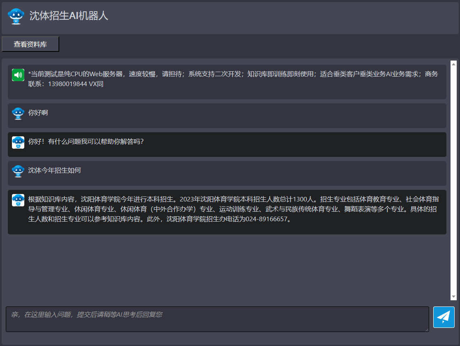This screenshot has width=460, height=346.
Task: Click the 你好啊 user message
Action: point(38,113)
